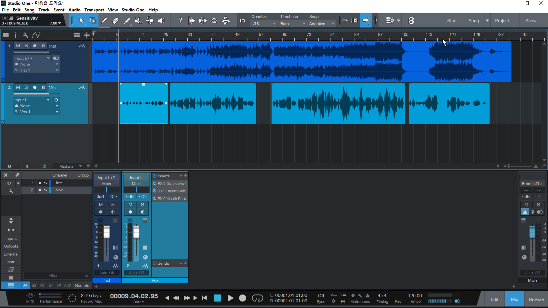Click the Vox channel volume fader

136,232
